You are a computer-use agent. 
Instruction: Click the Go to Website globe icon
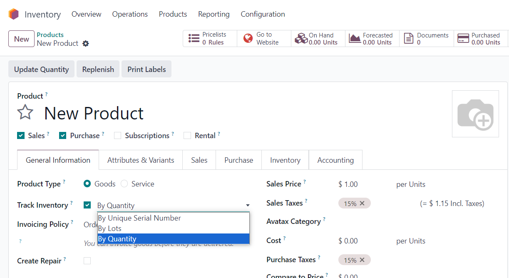click(x=248, y=39)
